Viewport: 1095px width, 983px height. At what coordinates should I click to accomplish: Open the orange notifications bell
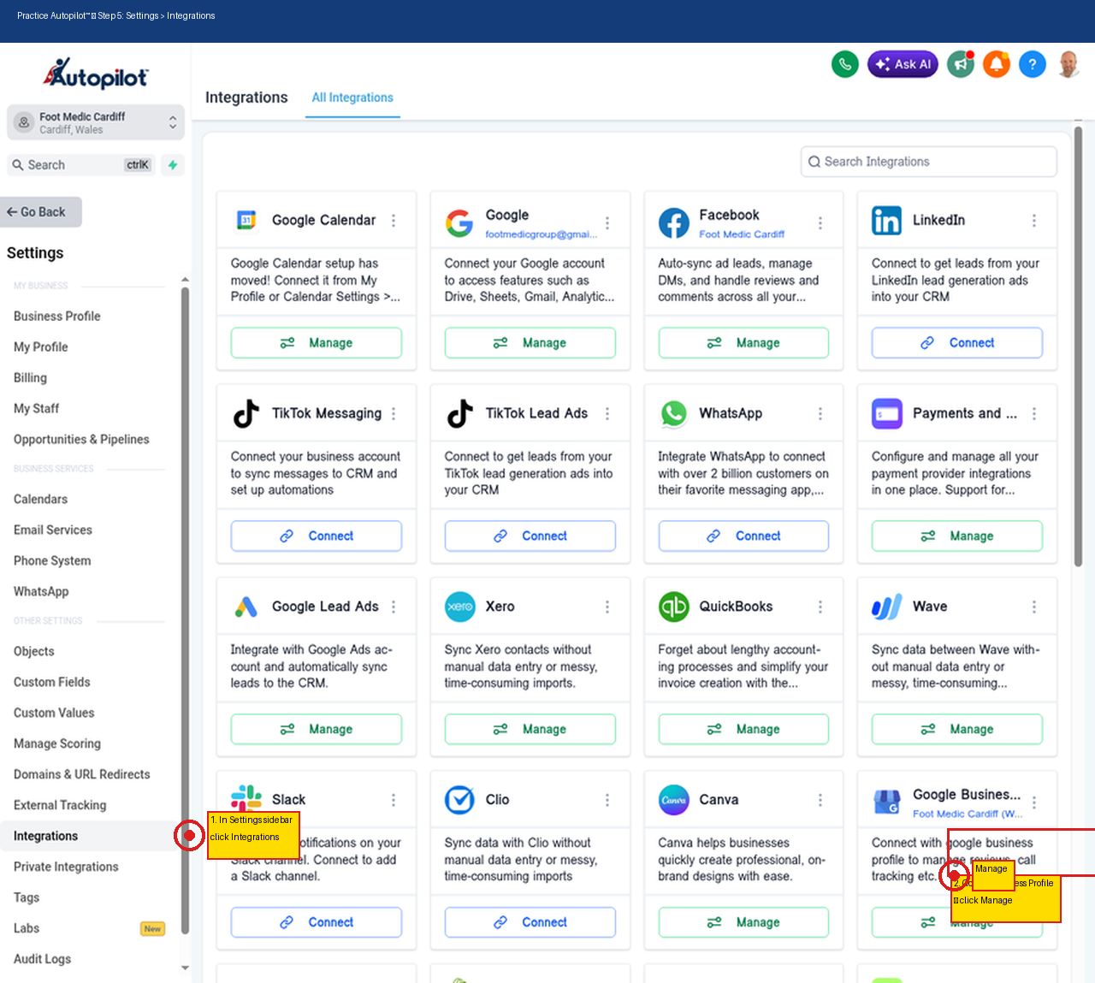(x=997, y=64)
